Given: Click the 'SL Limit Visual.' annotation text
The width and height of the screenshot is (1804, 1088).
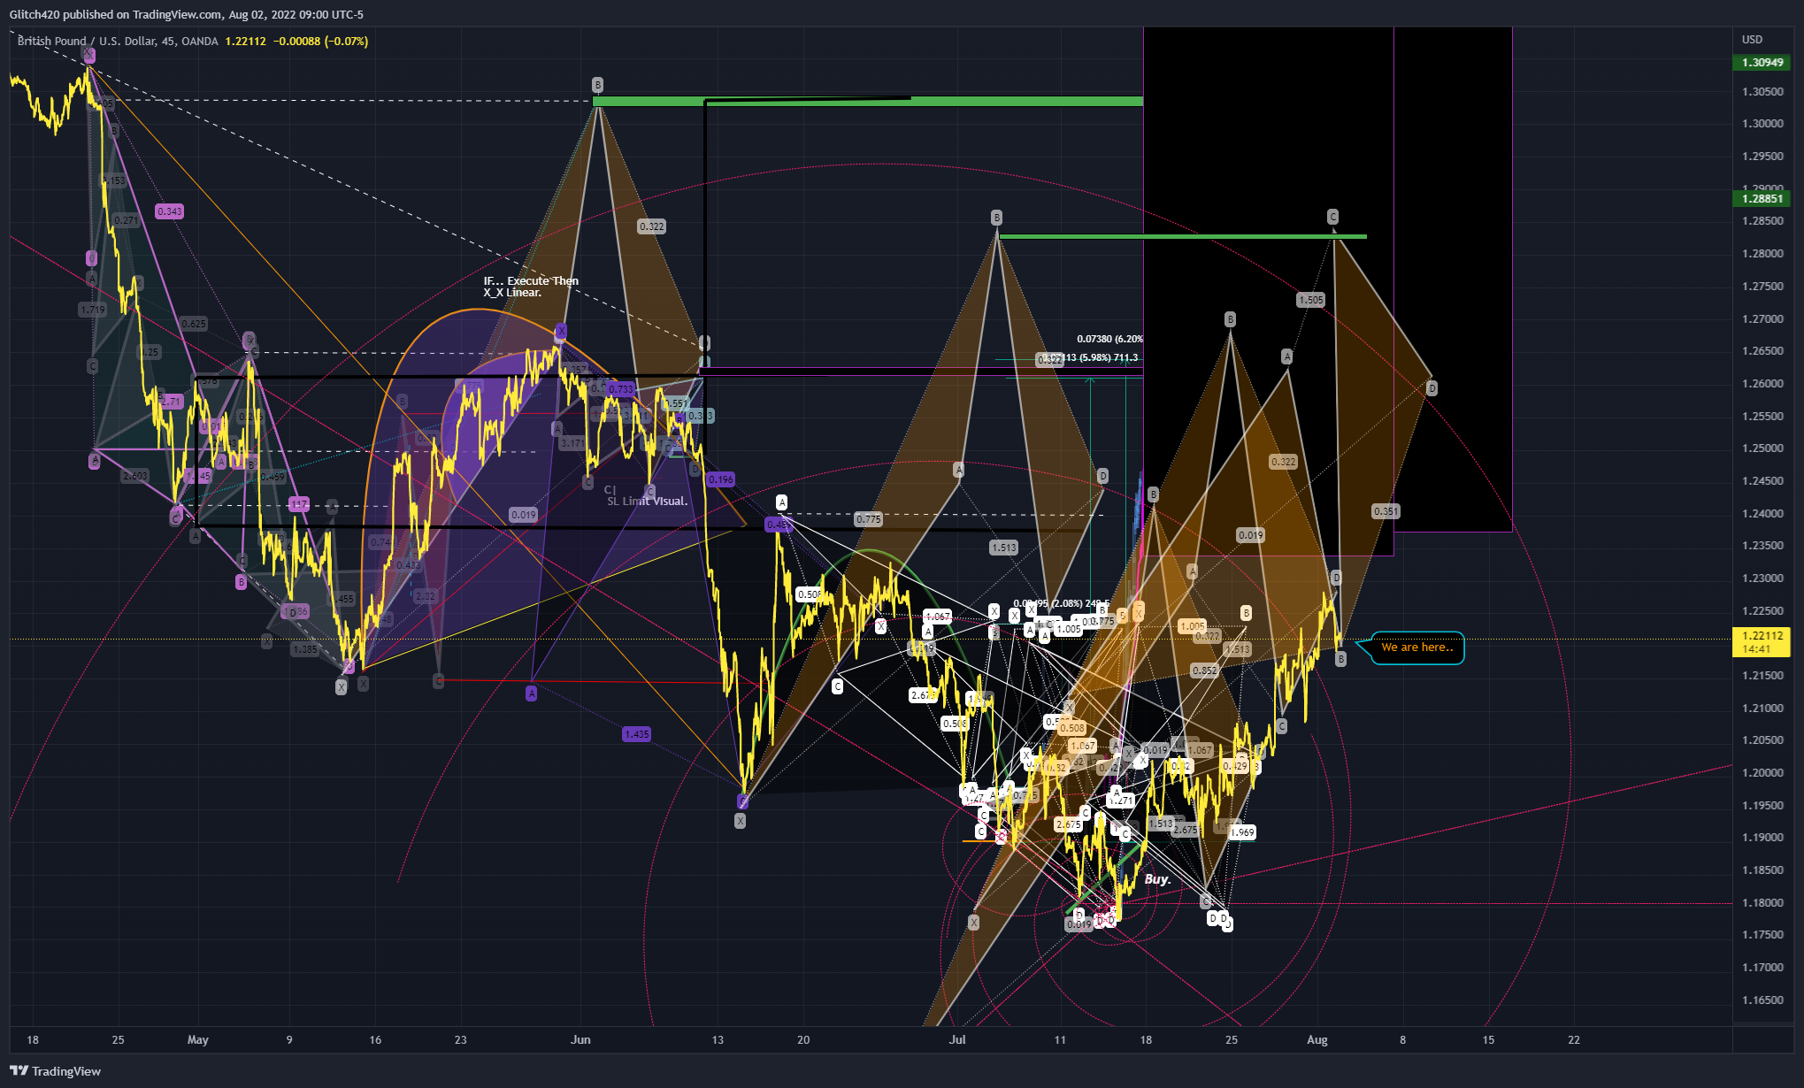Looking at the screenshot, I should tap(647, 502).
